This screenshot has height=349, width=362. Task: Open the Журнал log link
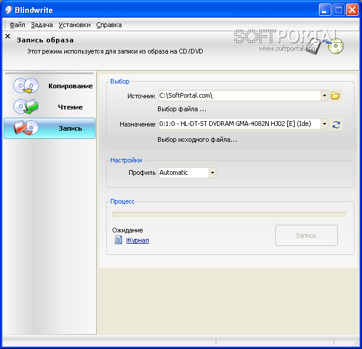pos(137,240)
